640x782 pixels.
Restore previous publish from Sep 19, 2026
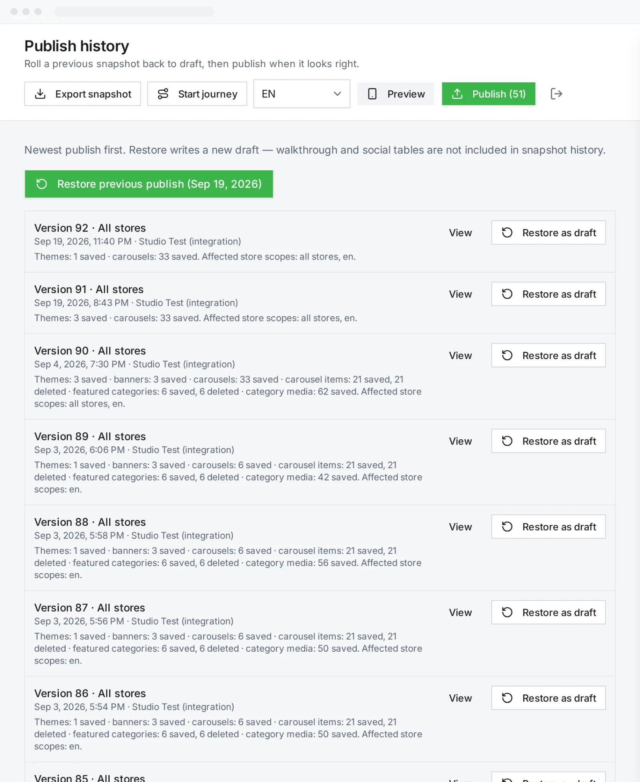coord(149,184)
